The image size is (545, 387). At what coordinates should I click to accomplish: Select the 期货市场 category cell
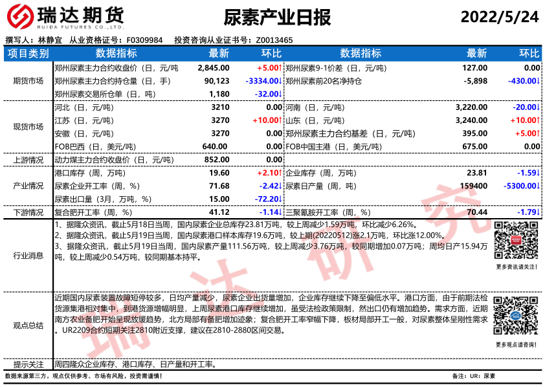28,81
